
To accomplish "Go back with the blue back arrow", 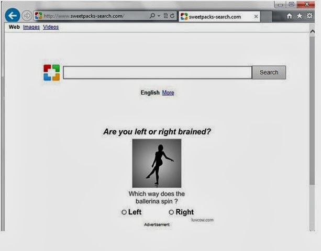I will click(x=12, y=15).
